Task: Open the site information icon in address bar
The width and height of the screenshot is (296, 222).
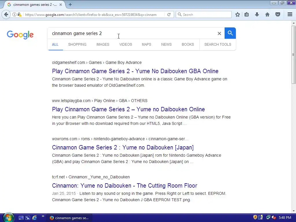Action: click(x=14, y=14)
